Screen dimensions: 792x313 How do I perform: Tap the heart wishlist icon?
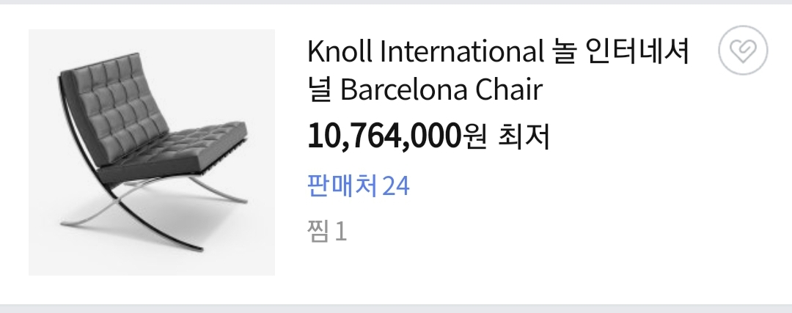(x=743, y=51)
